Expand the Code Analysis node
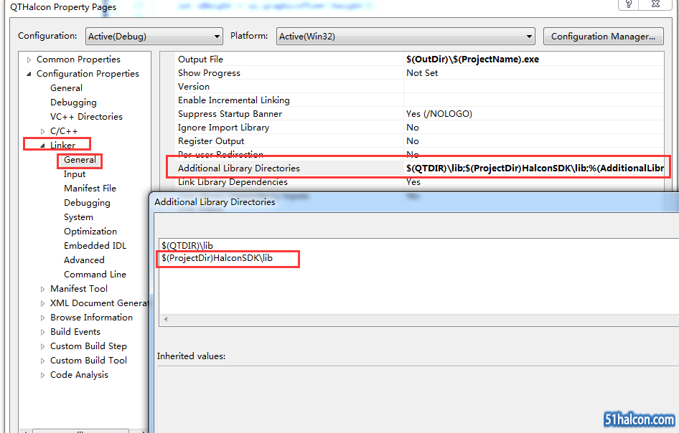This screenshot has height=433, width=679. tap(42, 375)
